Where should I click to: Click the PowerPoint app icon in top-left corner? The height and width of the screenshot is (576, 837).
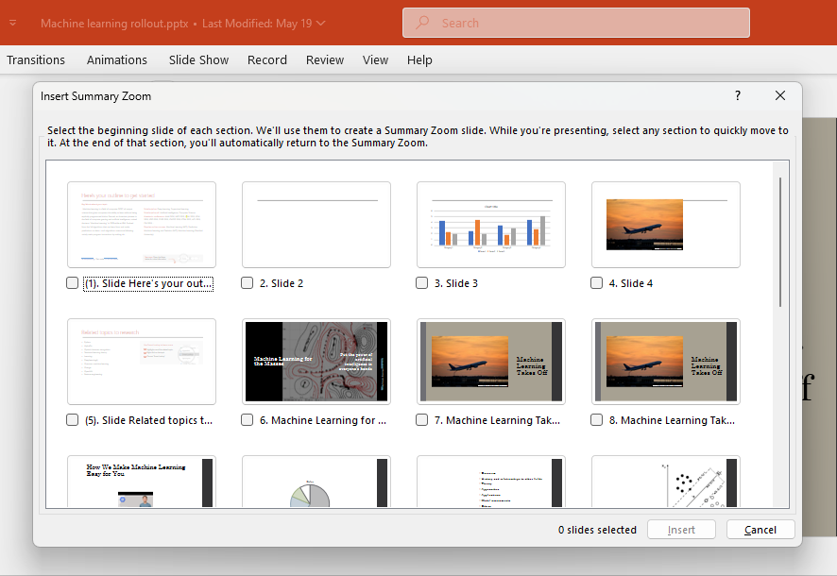click(x=13, y=22)
